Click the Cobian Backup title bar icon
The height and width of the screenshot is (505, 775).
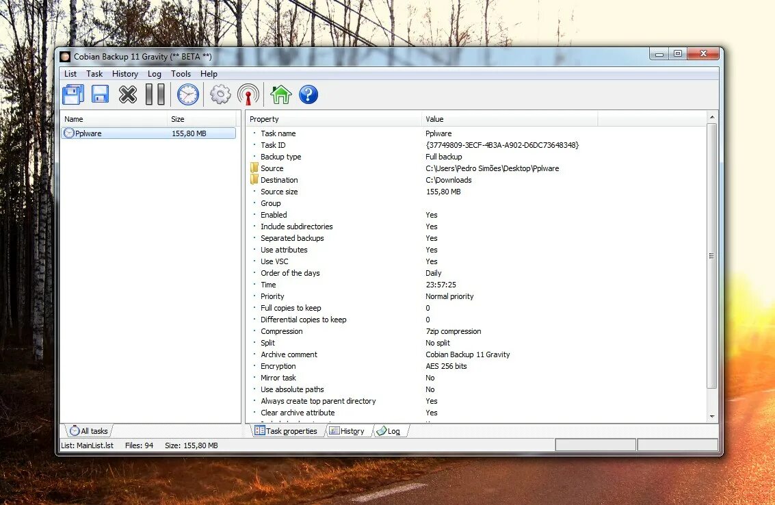(65, 56)
